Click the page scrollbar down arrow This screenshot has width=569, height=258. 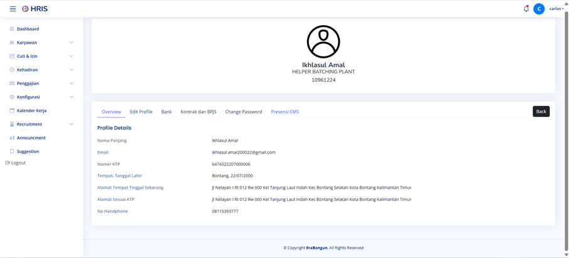pos(566,255)
